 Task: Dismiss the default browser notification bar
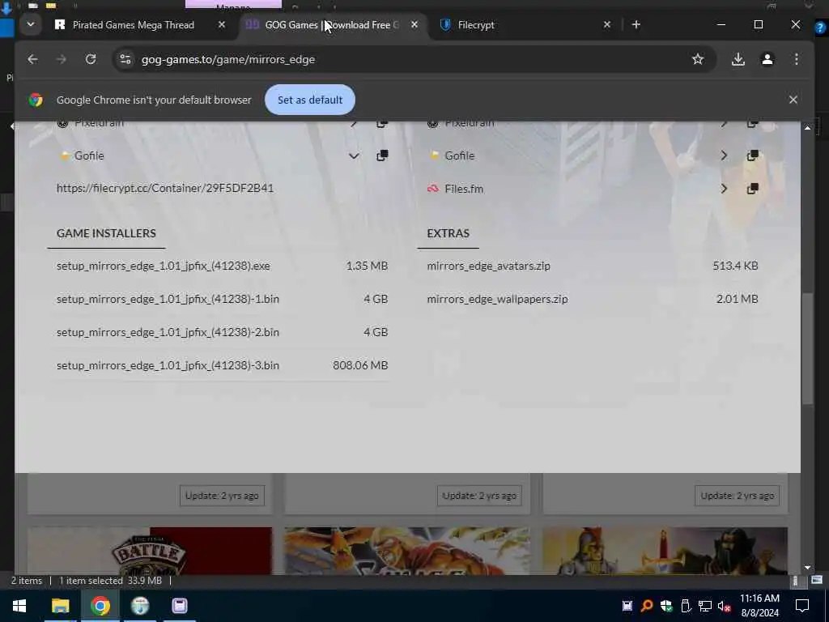(x=793, y=100)
